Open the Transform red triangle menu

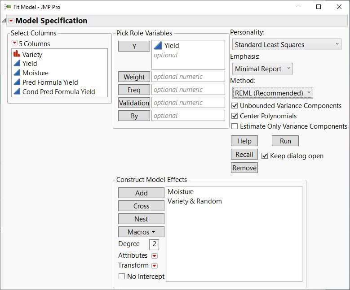[x=155, y=266]
